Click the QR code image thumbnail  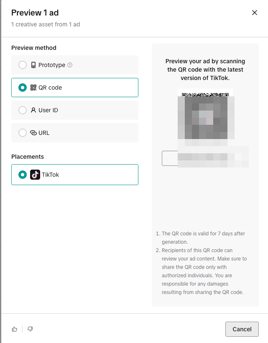pyautogui.click(x=205, y=116)
